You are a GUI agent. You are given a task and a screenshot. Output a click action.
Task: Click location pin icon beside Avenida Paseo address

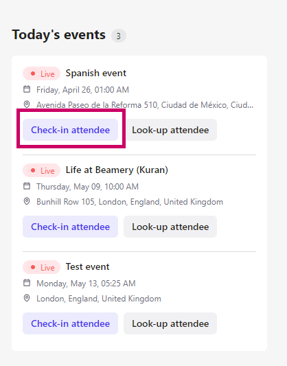click(27, 104)
